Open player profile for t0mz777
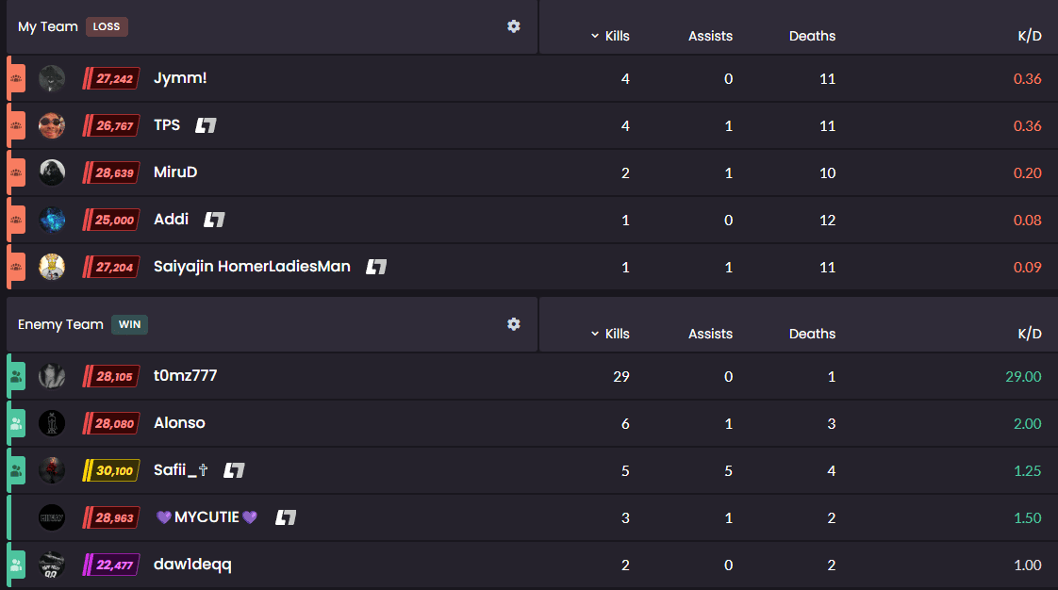1058x590 pixels. click(x=186, y=375)
